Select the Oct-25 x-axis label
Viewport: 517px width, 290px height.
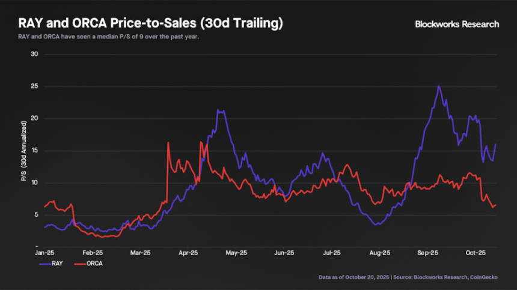point(476,253)
